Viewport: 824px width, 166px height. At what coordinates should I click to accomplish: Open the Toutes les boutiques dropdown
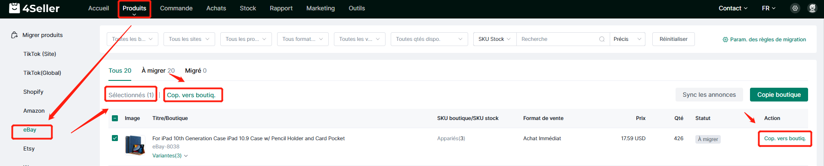[133, 39]
